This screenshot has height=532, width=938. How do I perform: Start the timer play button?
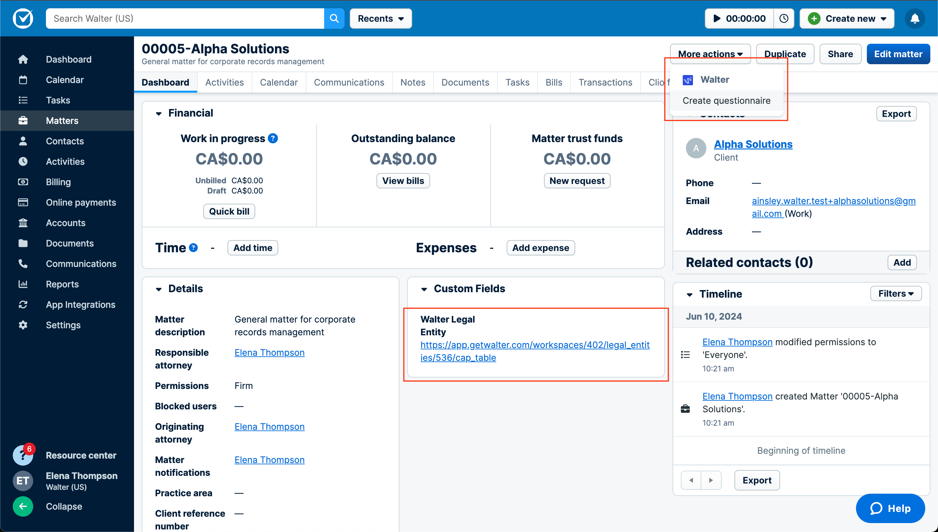[x=717, y=18]
